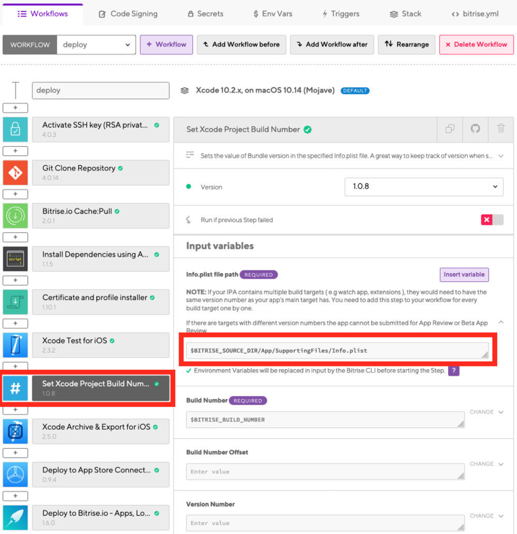Click the Xcode Archive & Export step icon

pyautogui.click(x=16, y=432)
